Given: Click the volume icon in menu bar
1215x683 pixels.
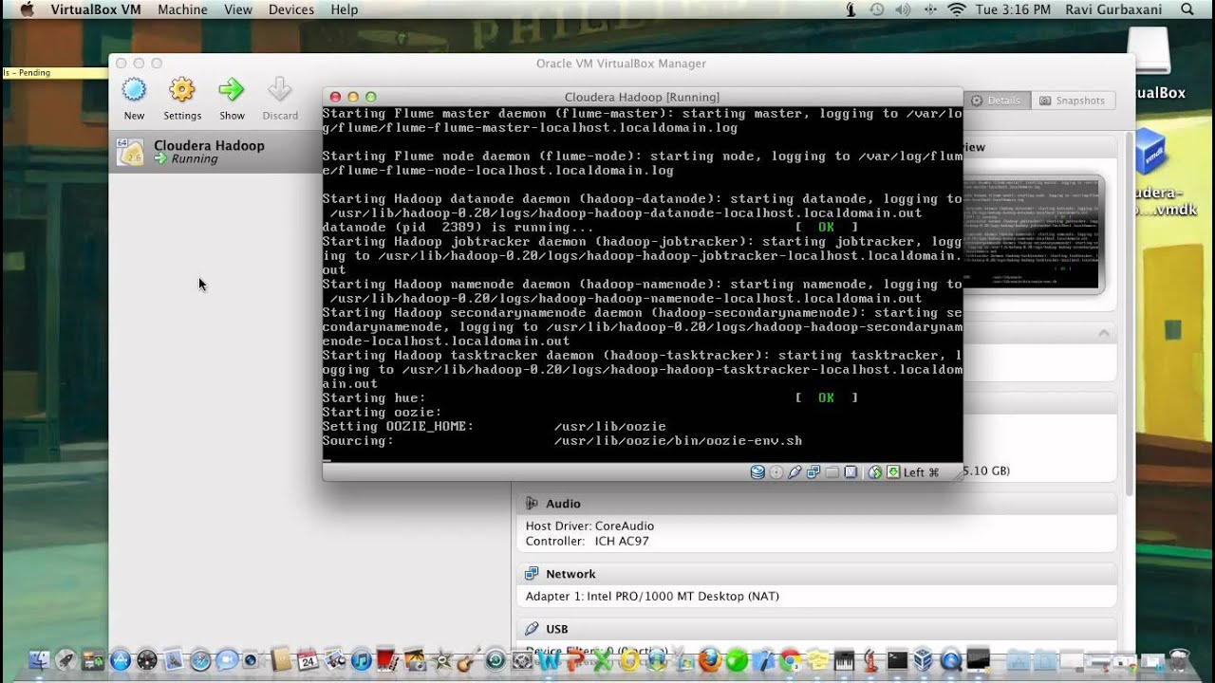Looking at the screenshot, I should [903, 9].
